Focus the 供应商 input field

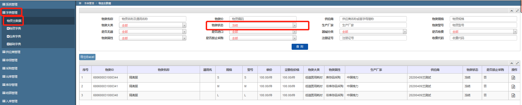[373, 19]
